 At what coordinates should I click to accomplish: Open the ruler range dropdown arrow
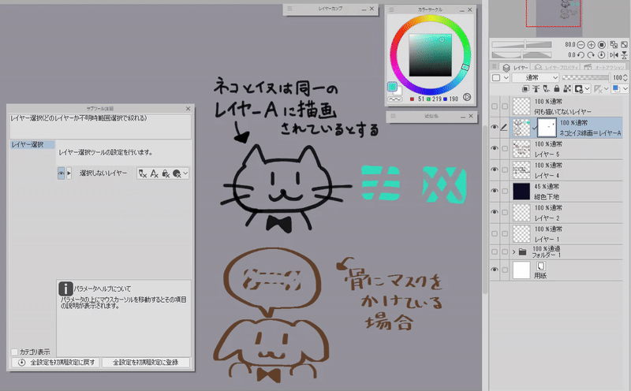606,88
